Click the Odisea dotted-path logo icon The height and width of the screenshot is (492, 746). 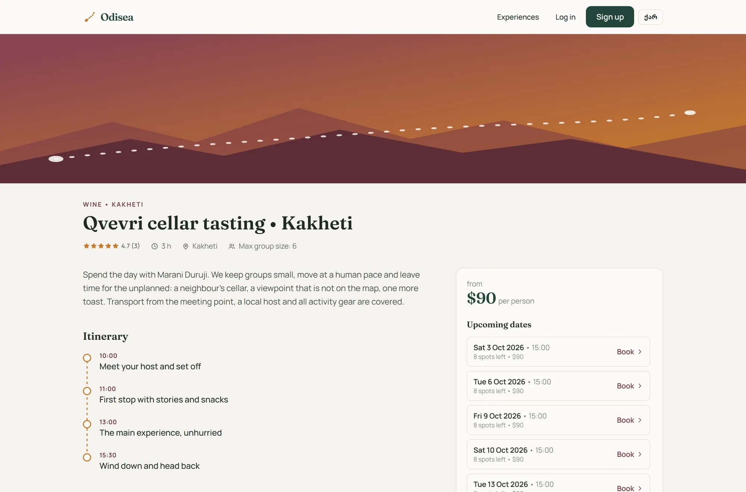pyautogui.click(x=90, y=17)
